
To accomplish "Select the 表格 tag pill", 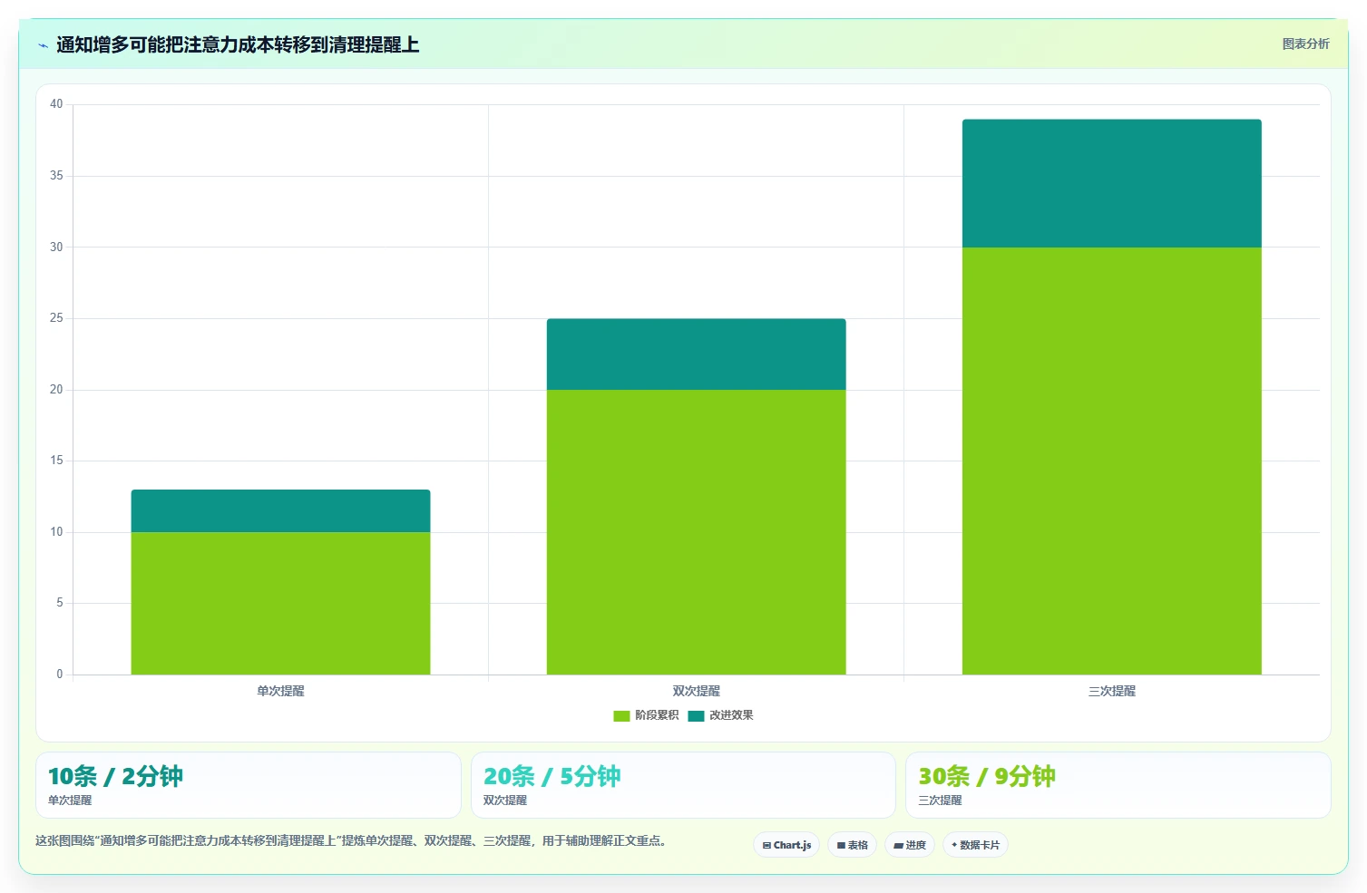I will (x=852, y=845).
